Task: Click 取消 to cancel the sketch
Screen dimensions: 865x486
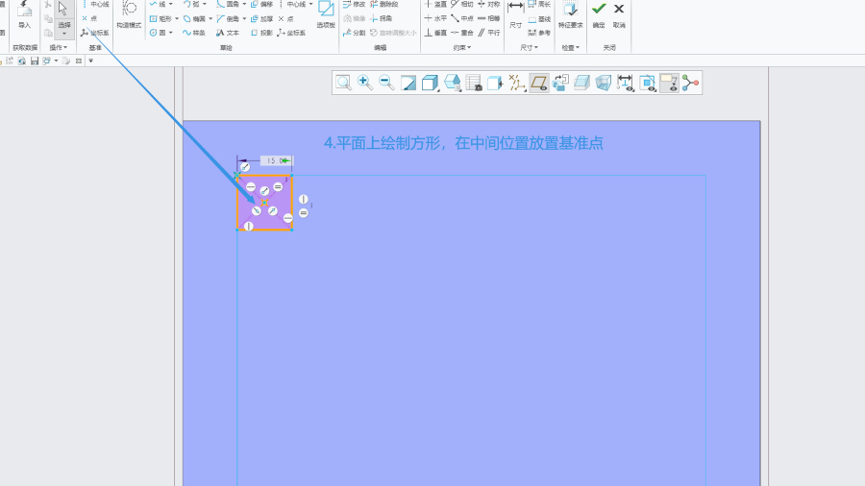Action: click(x=619, y=13)
